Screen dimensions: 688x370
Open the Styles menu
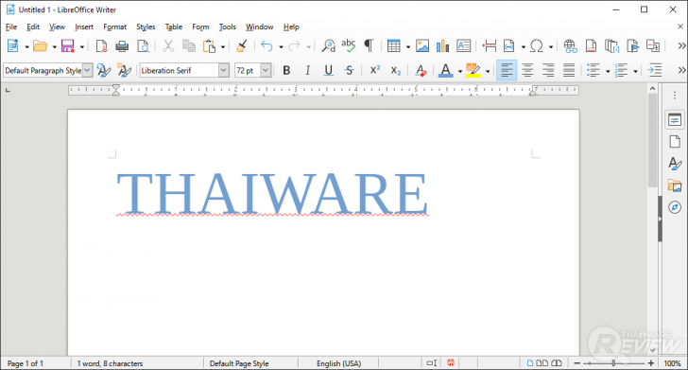[146, 26]
